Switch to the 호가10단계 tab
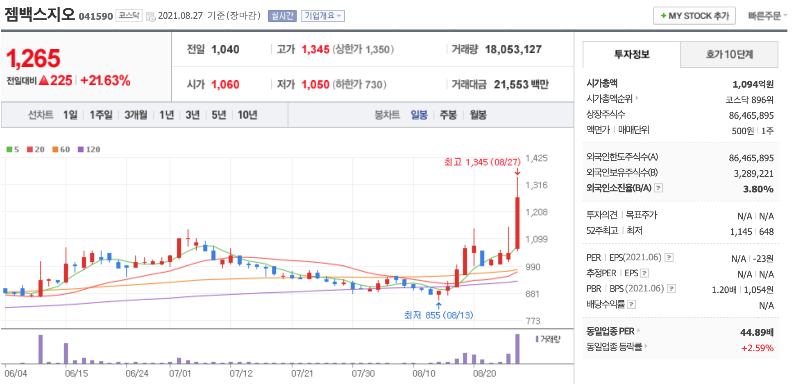This screenshot has height=384, width=794. (729, 54)
